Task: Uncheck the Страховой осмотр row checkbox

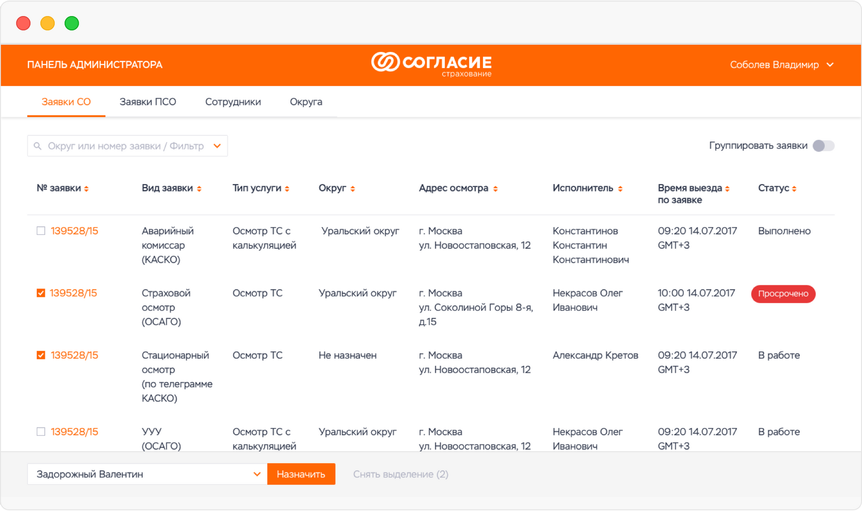Action: (41, 293)
